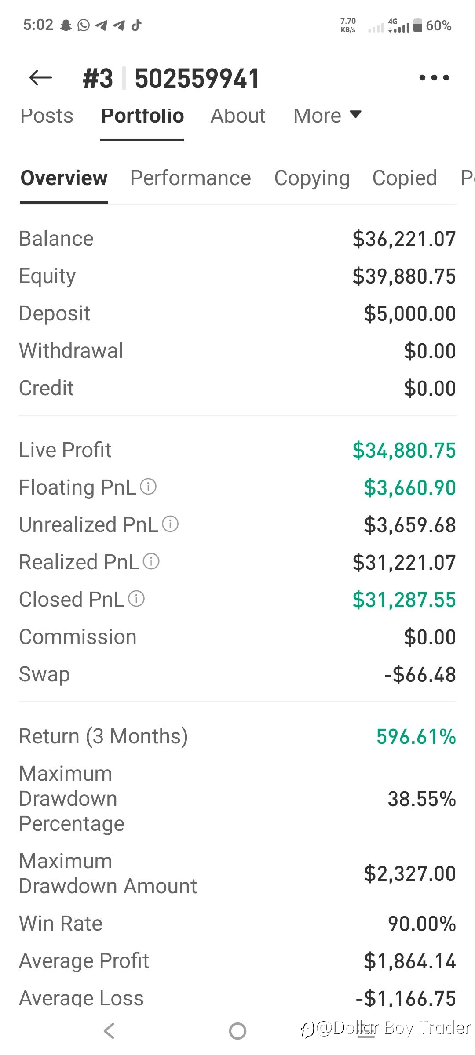Tap the Live Profit value $34,880.75
This screenshot has height=1055, width=475.
coord(404,451)
